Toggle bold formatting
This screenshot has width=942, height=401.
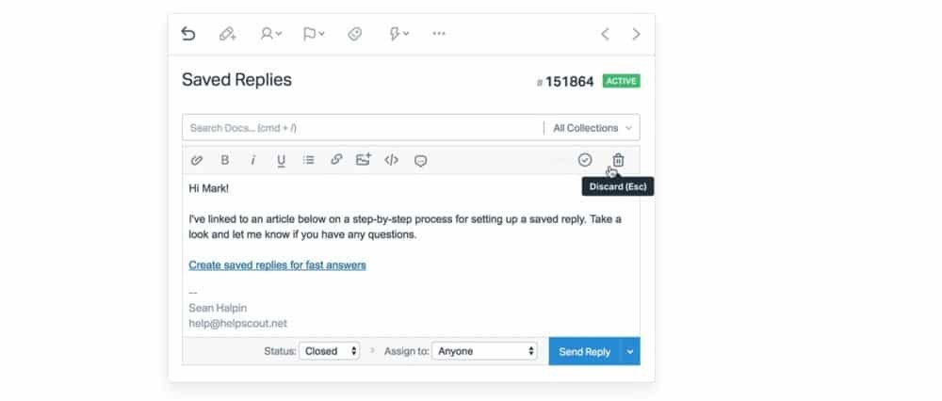pyautogui.click(x=225, y=160)
